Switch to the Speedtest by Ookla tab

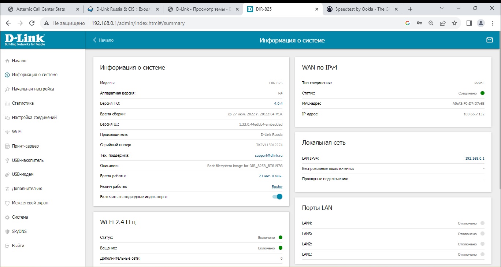coord(362,9)
